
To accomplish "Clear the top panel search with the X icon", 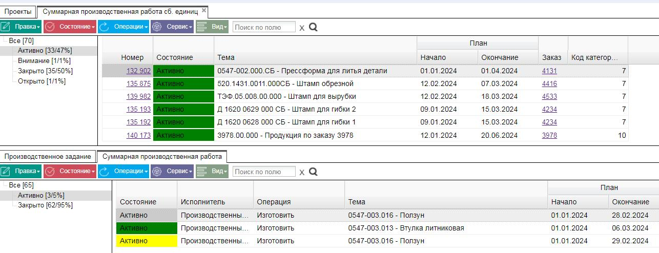I will tap(302, 28).
